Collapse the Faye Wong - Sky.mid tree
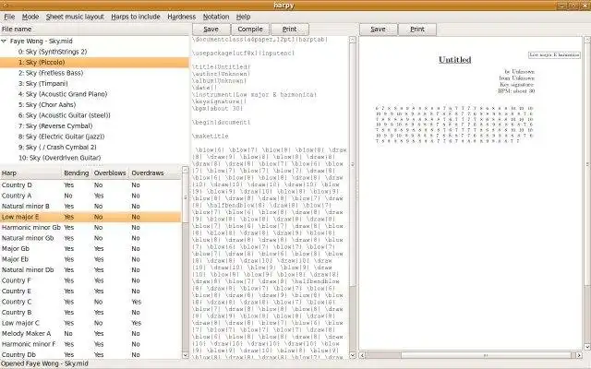This screenshot has width=591, height=369. pos(4,41)
